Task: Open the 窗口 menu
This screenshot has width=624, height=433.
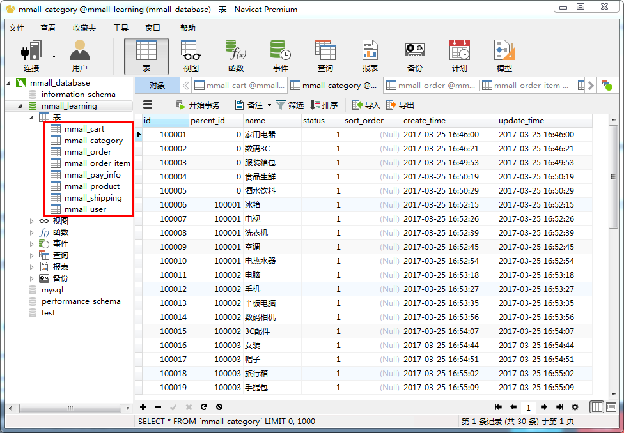Action: [153, 28]
